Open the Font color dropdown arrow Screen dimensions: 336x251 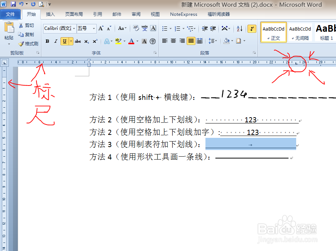[136, 41]
